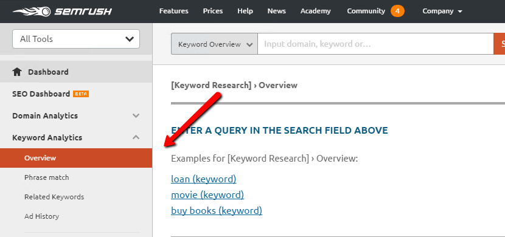The image size is (505, 237).
Task: Open the All Tools dropdown
Action: click(76, 39)
